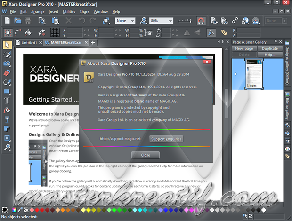Click Close in the About dialog
Viewport: 292px width, 221px height.
[x=145, y=155]
